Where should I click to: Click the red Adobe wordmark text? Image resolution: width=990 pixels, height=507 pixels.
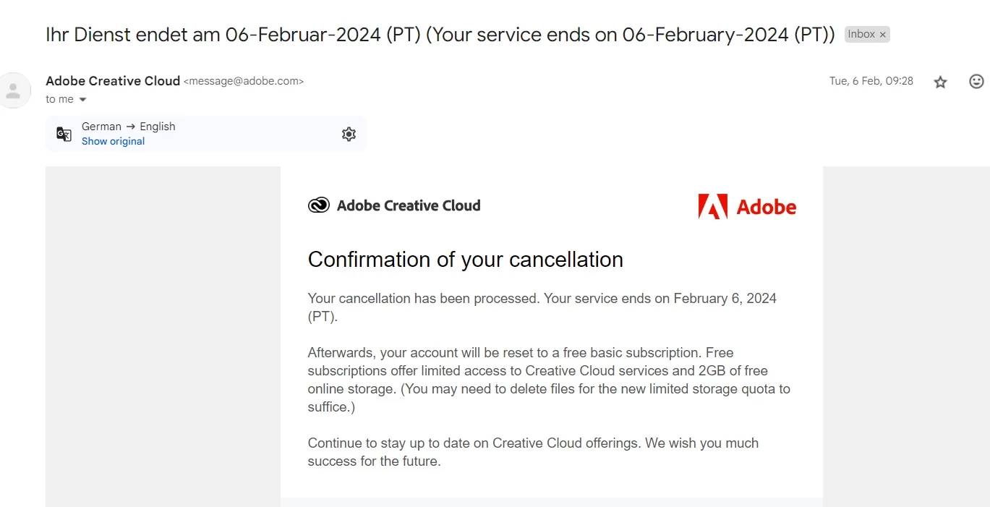tap(766, 207)
